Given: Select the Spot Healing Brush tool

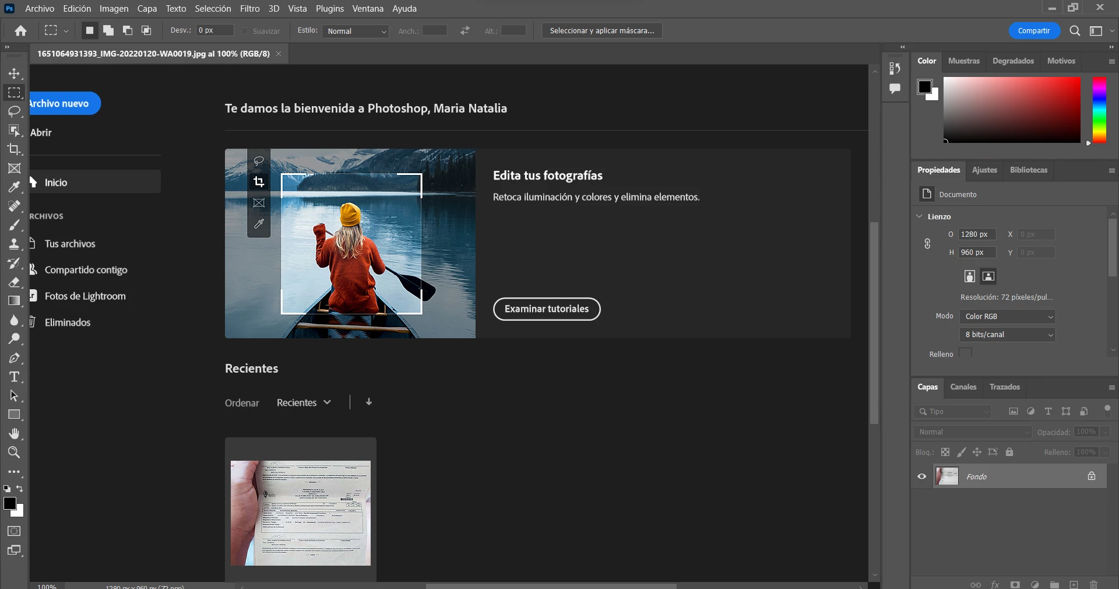Looking at the screenshot, I should coord(14,206).
